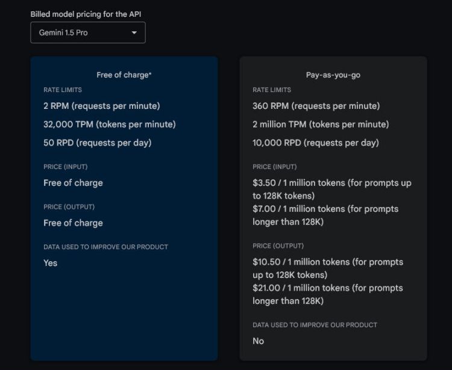Image resolution: width=452 pixels, height=370 pixels.
Task: Click the 2 RPM rate limit text
Action: 102,106
